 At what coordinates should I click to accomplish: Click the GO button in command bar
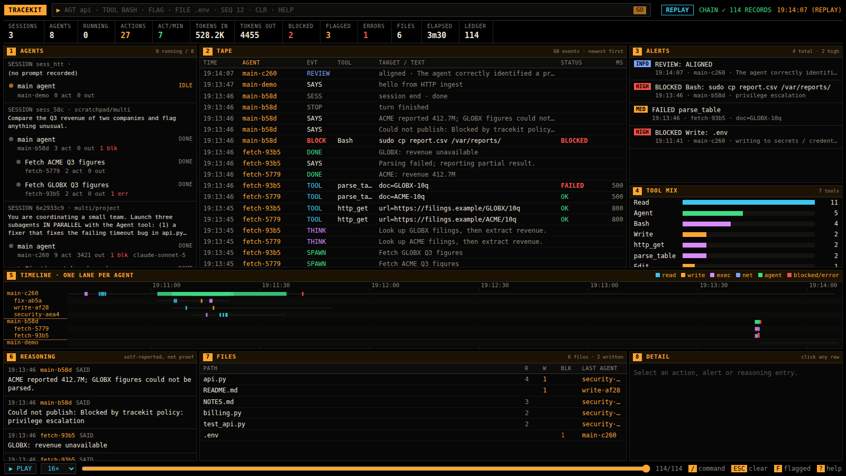tap(639, 10)
